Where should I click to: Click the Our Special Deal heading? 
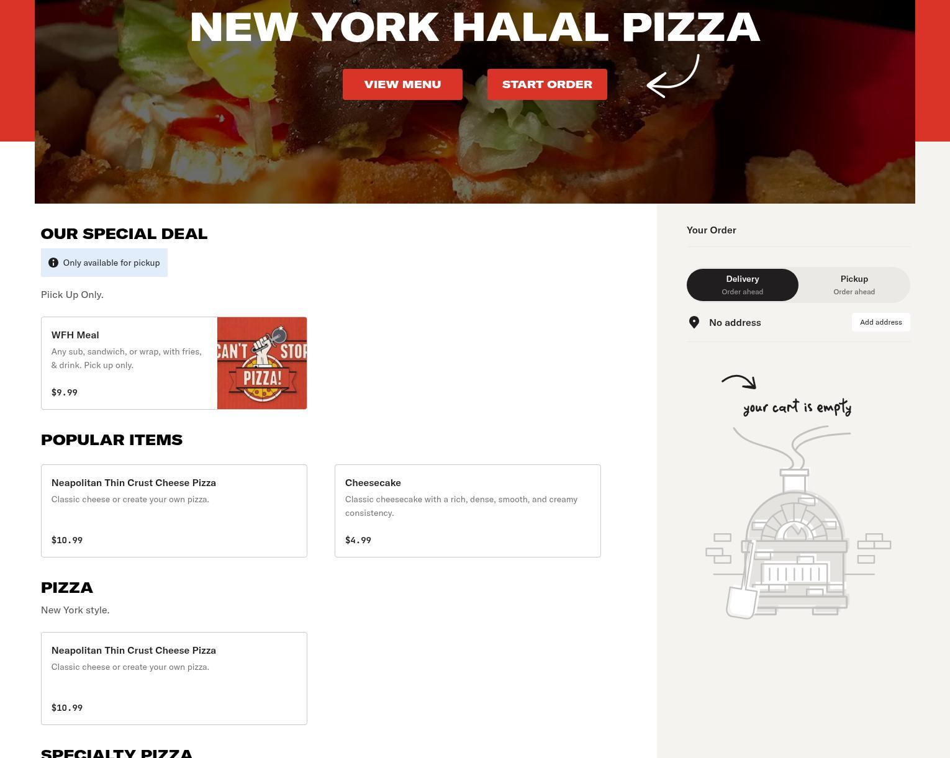(124, 234)
